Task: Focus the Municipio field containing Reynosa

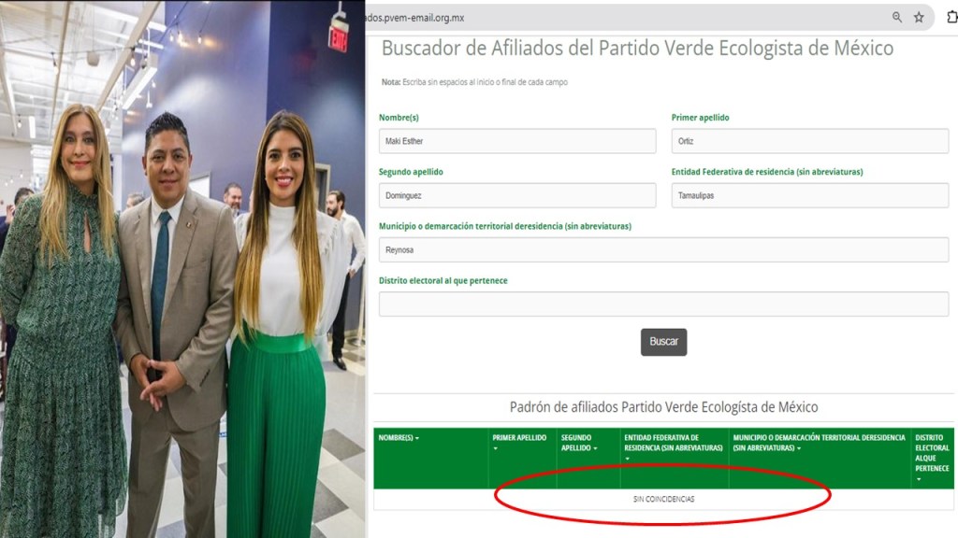Action: point(663,249)
